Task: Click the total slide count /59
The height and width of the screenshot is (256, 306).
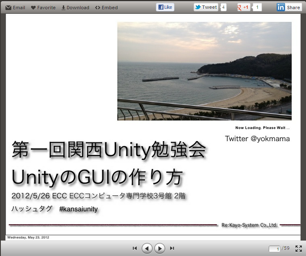Action: [285, 248]
